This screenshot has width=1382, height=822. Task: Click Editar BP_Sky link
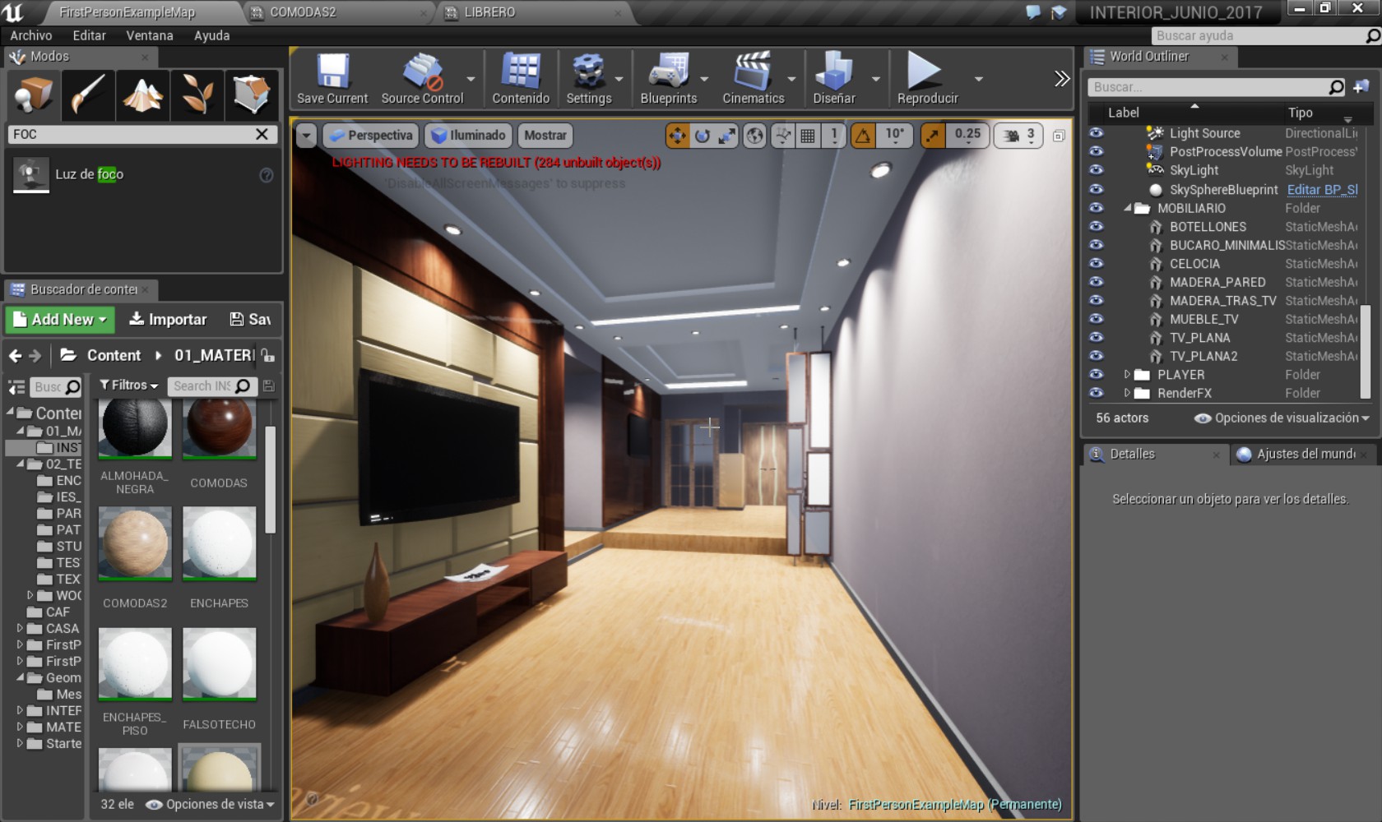(x=1322, y=189)
